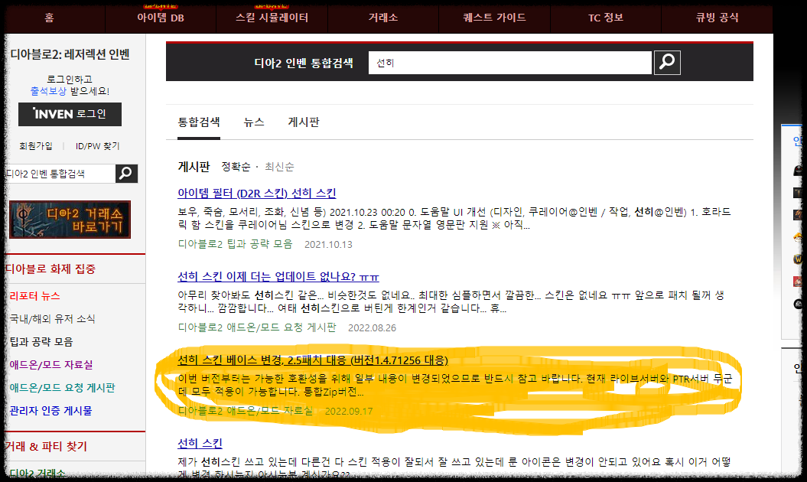
Task: Focus the main 통합검색 input containing 선히
Action: point(510,63)
